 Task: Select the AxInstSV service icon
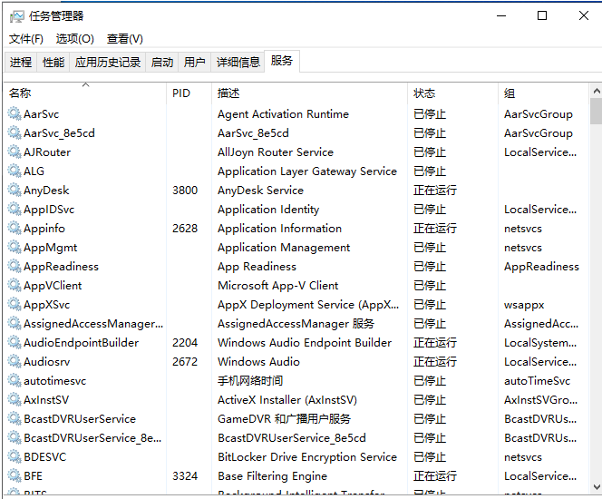15,400
